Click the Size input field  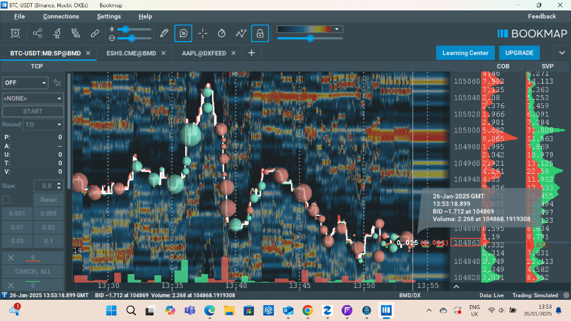pyautogui.click(x=45, y=186)
